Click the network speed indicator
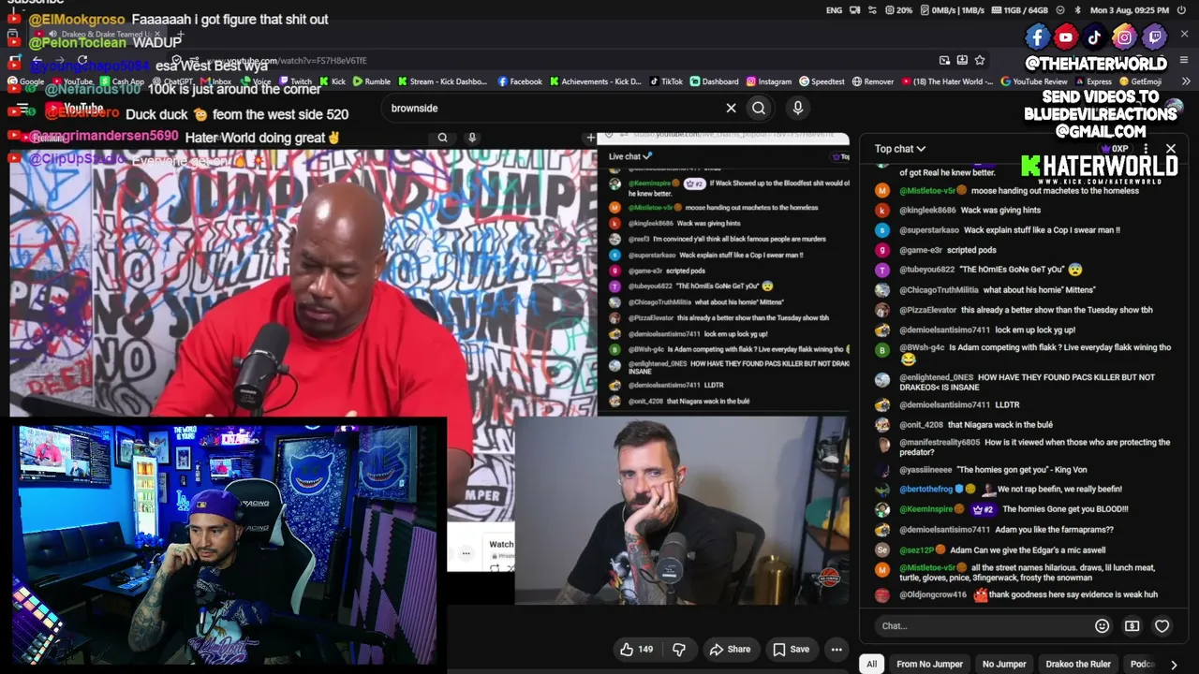Image resolution: width=1199 pixels, height=674 pixels. click(952, 10)
